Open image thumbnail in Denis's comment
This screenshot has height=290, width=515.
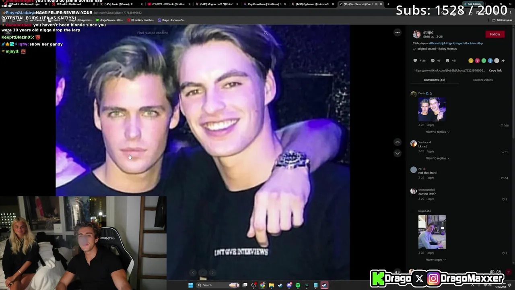point(432,109)
